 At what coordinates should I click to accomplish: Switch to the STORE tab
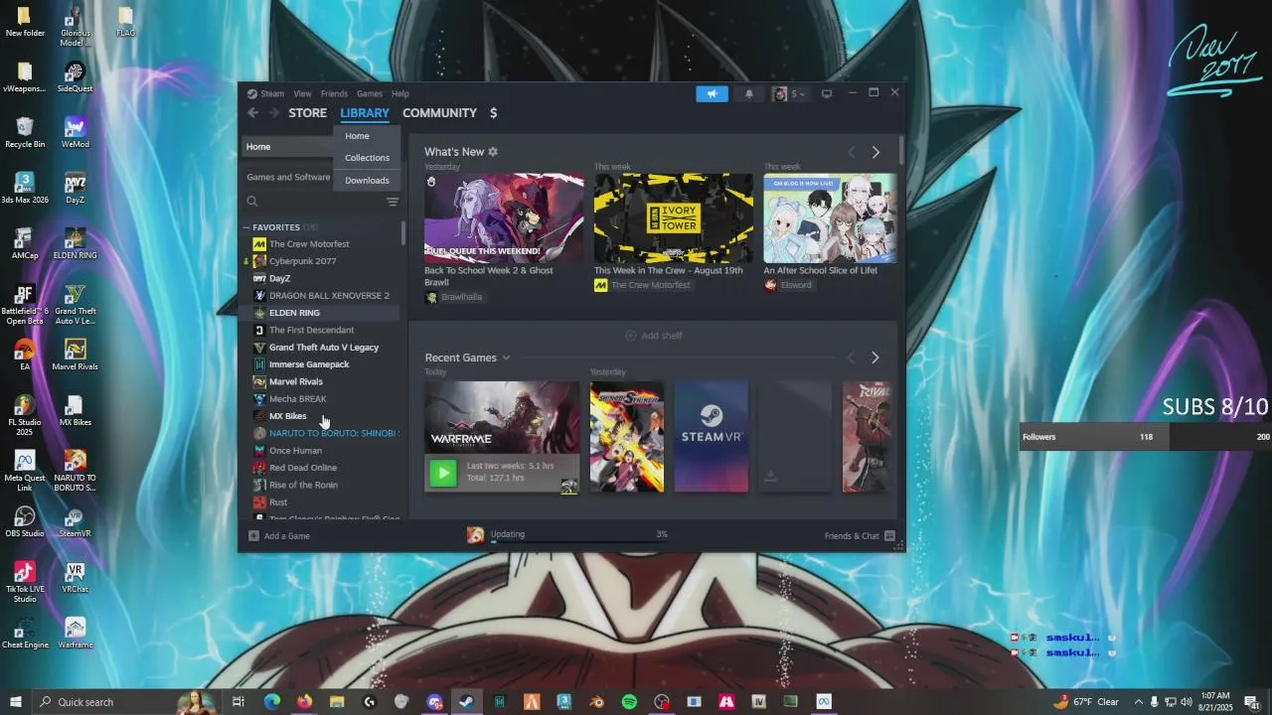[308, 113]
